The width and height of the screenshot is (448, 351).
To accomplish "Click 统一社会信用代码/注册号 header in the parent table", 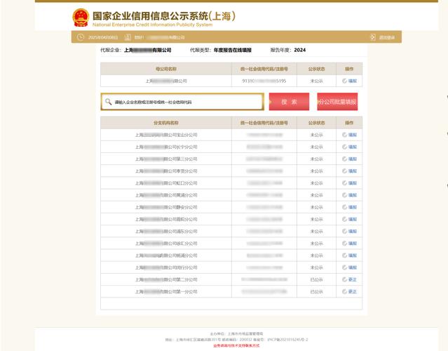I will click(x=264, y=69).
